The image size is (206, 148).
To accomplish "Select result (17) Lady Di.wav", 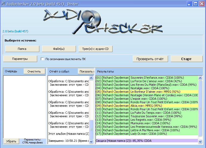I will (x=147, y=134).
